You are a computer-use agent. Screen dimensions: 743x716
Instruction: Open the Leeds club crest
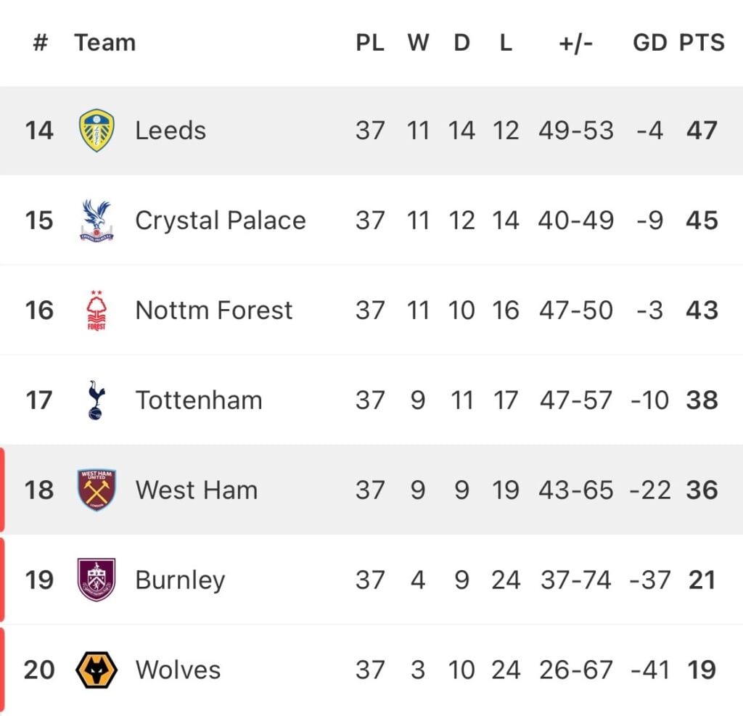coord(97,131)
